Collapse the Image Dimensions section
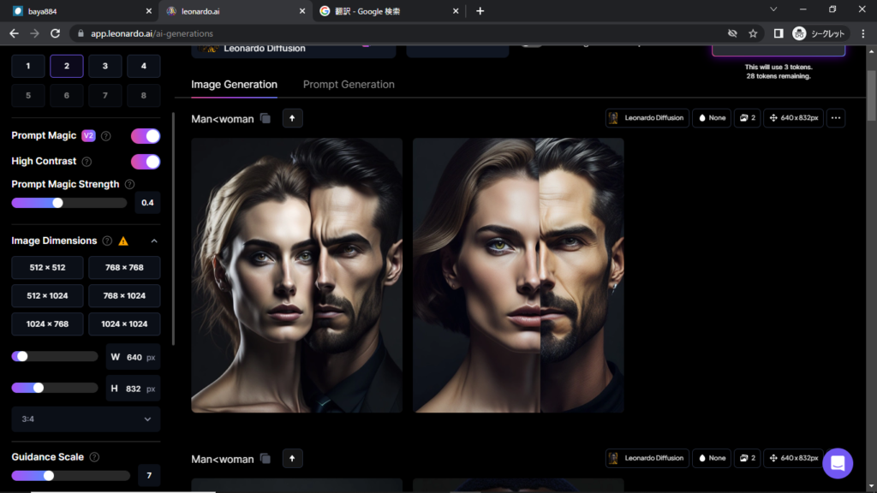The width and height of the screenshot is (877, 493). click(154, 241)
